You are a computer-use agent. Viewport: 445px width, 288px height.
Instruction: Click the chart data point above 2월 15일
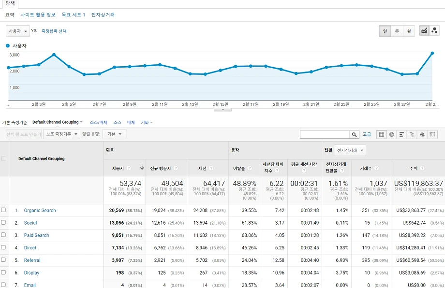[221, 70]
